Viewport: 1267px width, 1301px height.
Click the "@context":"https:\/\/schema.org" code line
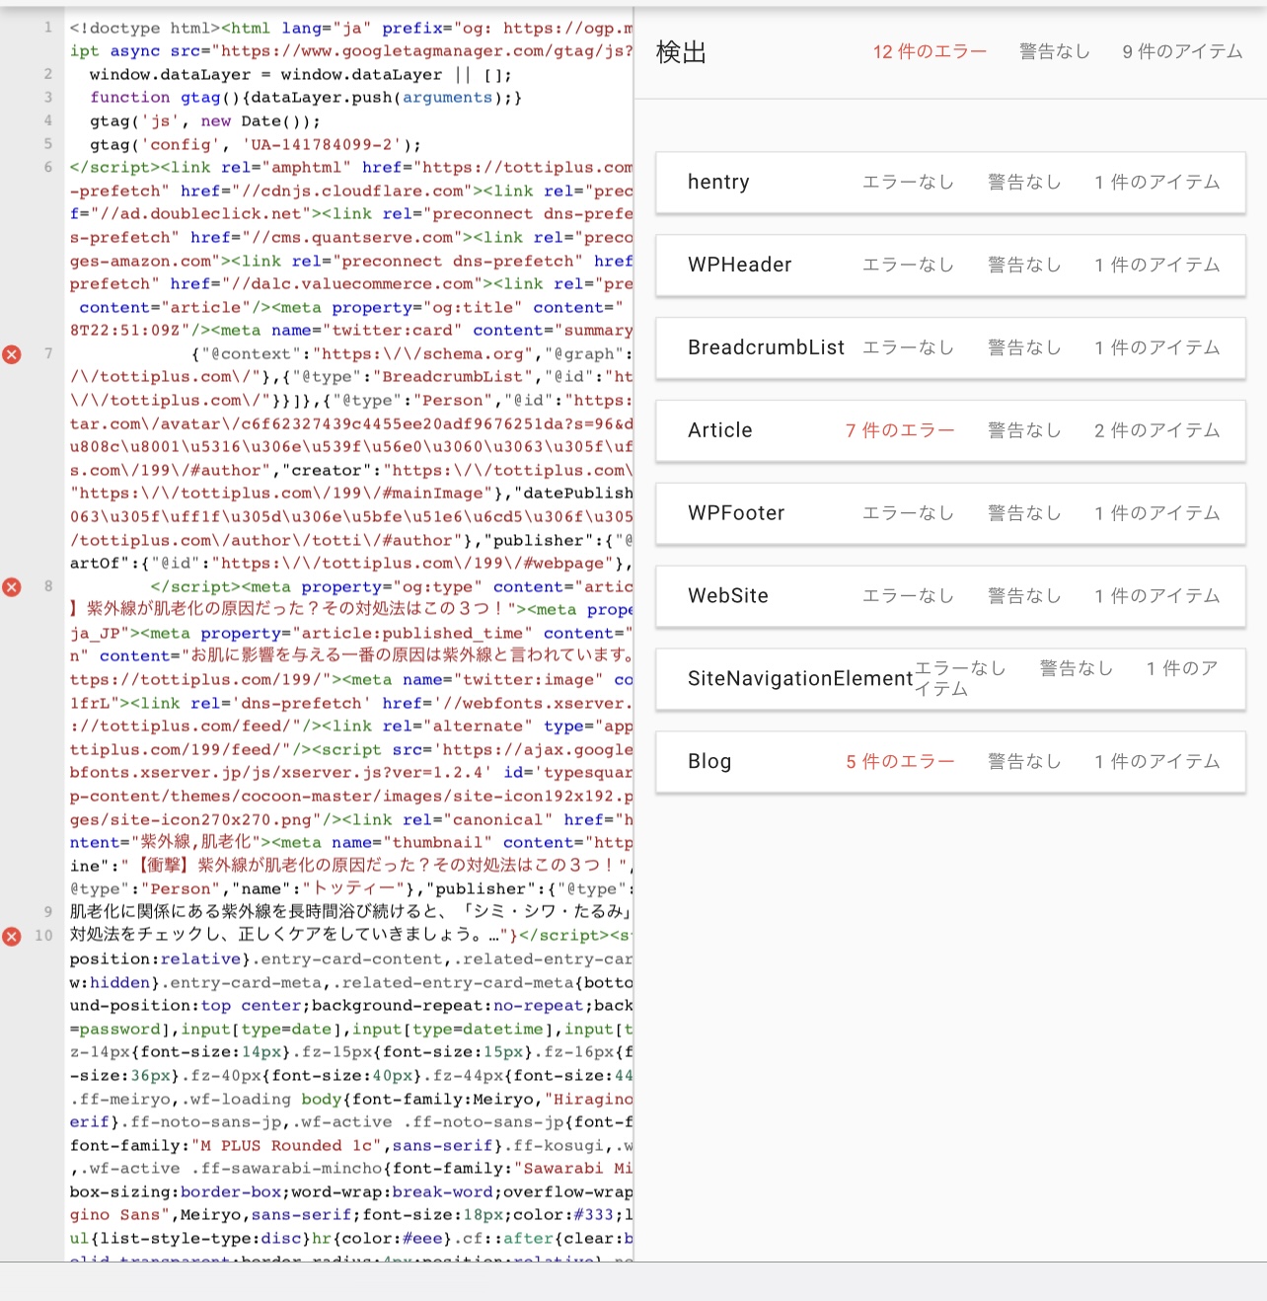tap(412, 354)
